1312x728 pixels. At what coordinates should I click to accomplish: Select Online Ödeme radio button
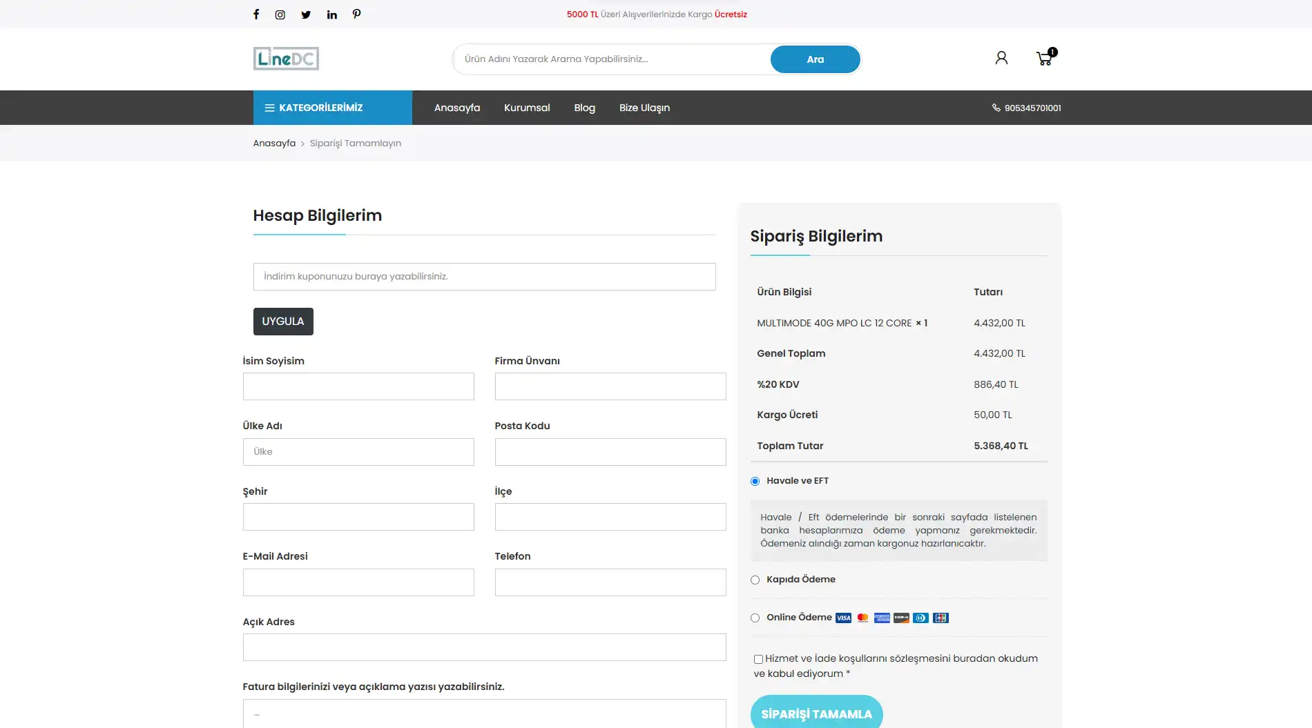coord(755,618)
